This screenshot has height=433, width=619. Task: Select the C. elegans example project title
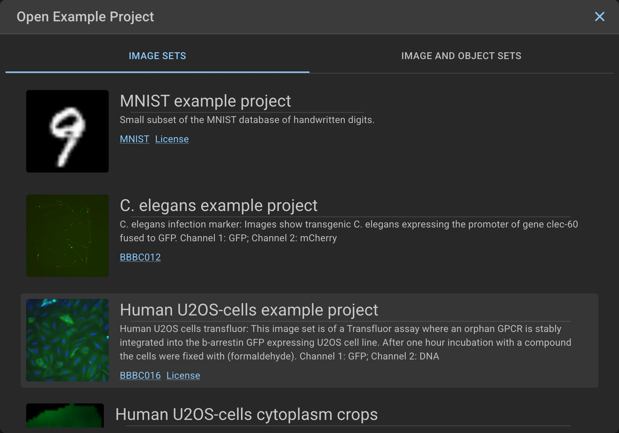click(218, 206)
